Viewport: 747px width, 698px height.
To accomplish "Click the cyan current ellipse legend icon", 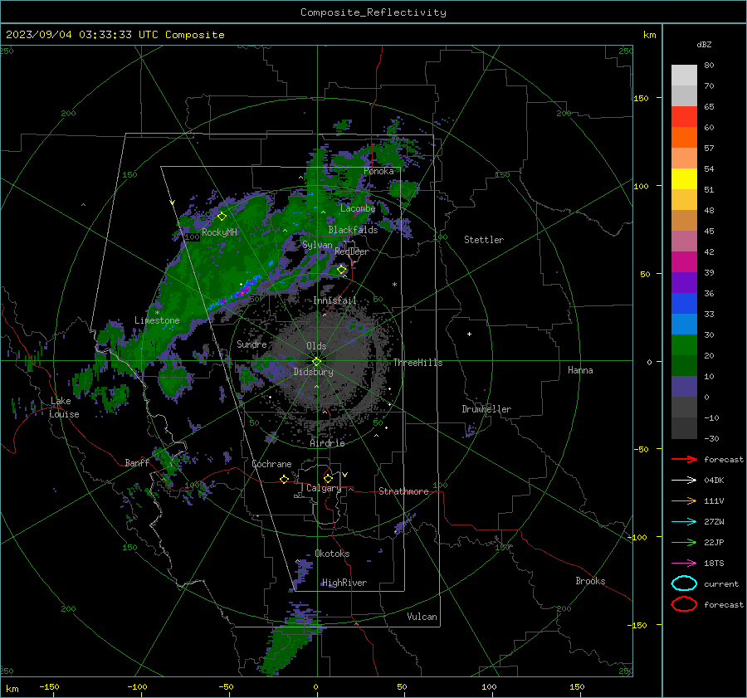I will coord(684,583).
